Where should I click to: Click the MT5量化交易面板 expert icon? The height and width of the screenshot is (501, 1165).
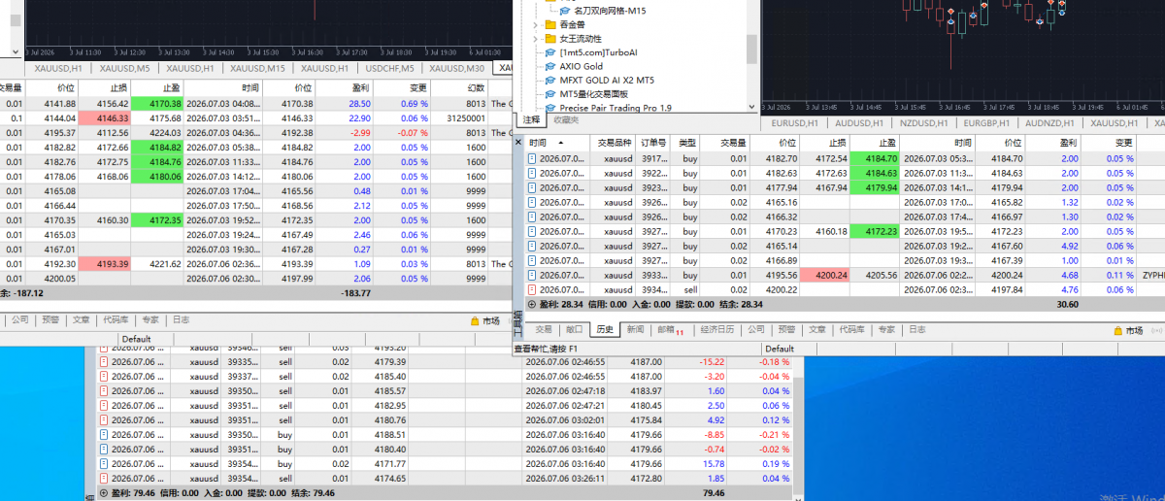click(550, 93)
